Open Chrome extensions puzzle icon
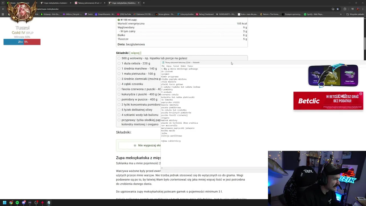The image size is (366, 206). pos(345,9)
